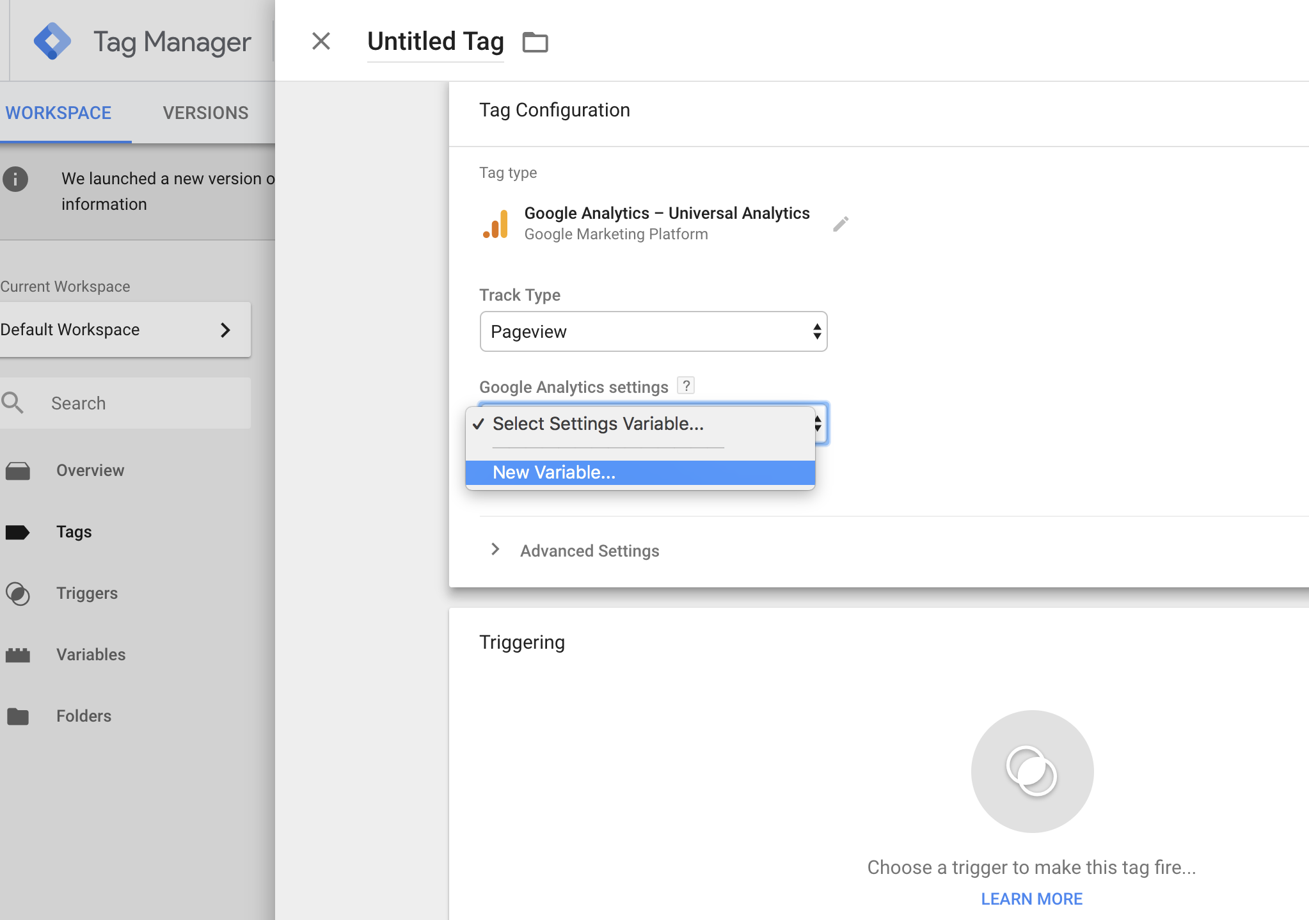Click the sidebar Search field
This screenshot has width=1309, height=920.
(x=125, y=403)
